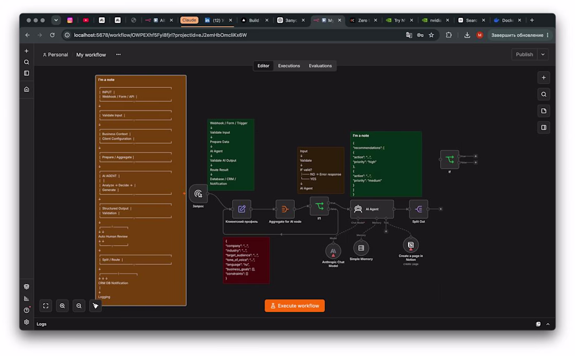Expand the Logs panel chevron

(548, 324)
